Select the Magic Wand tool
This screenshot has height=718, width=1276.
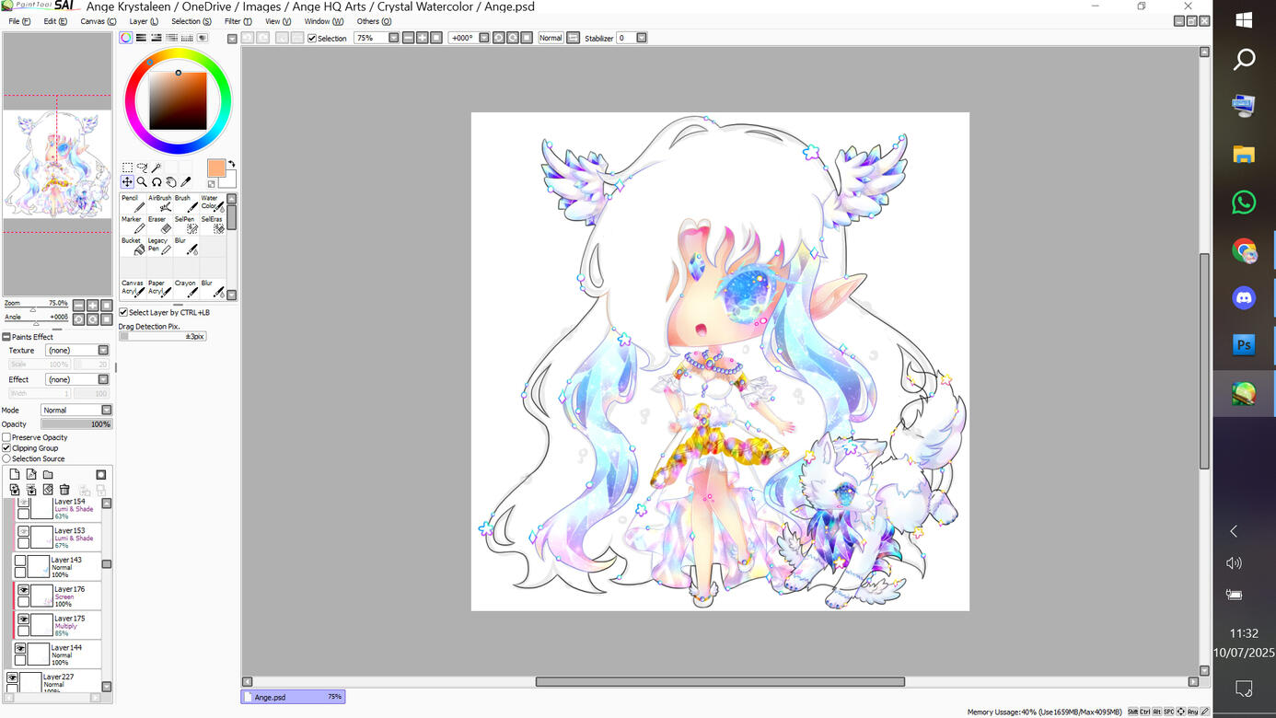[x=157, y=168]
